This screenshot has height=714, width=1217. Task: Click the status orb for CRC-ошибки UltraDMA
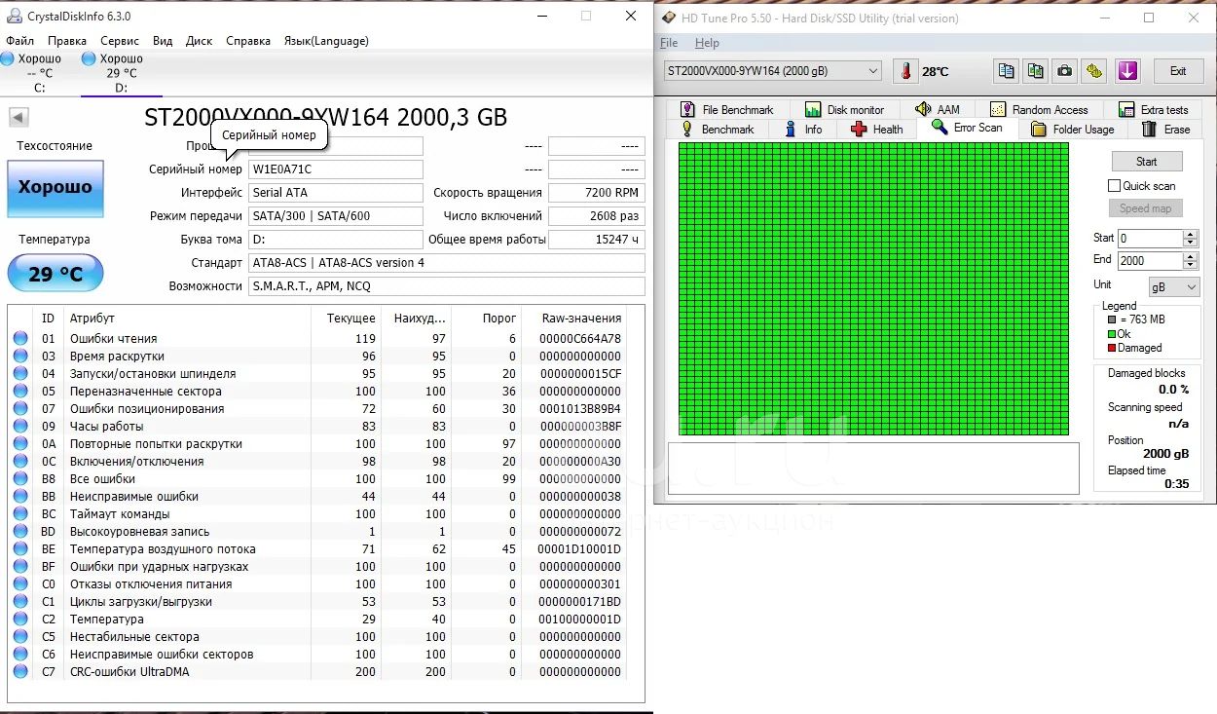coord(20,672)
